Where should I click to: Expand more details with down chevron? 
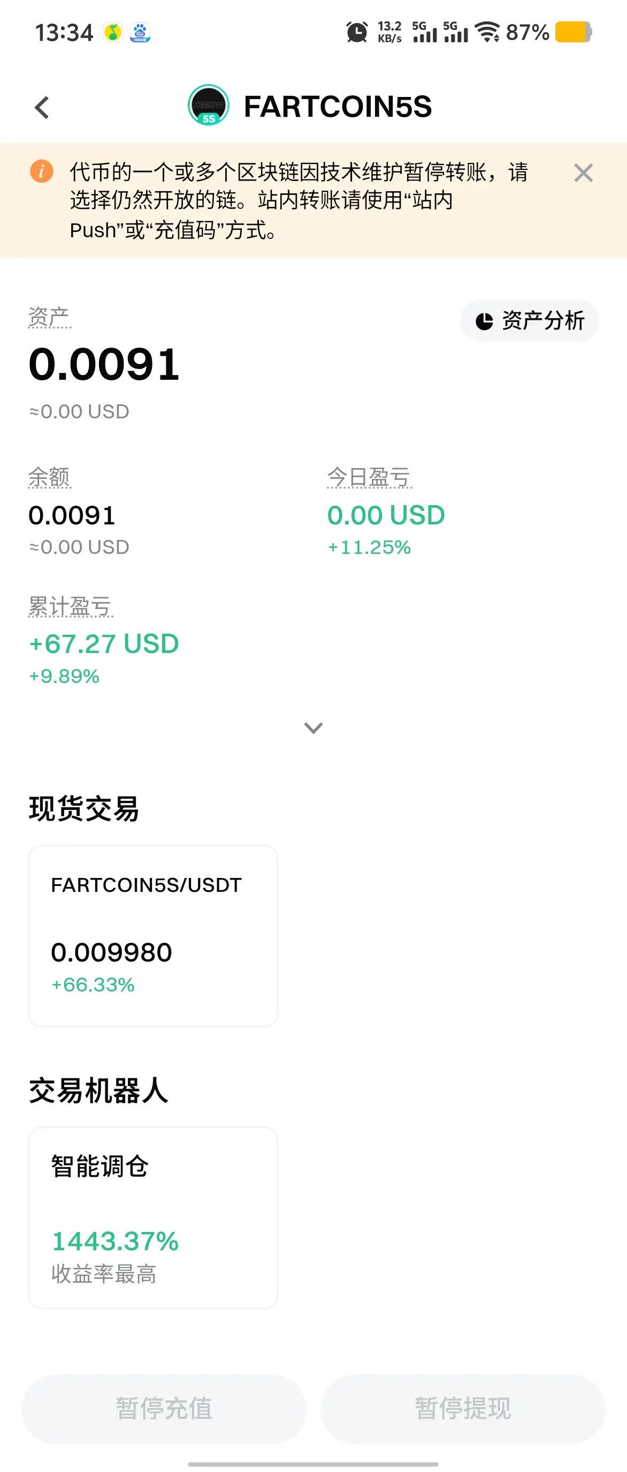click(x=313, y=727)
